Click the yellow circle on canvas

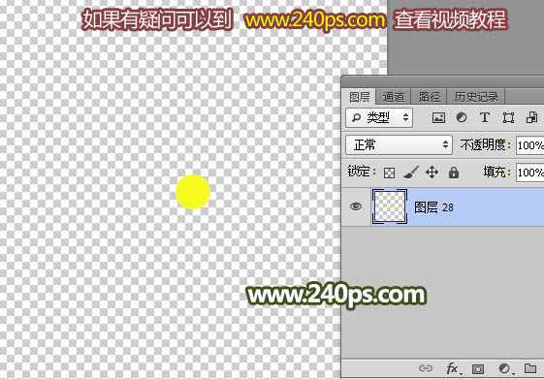click(193, 192)
